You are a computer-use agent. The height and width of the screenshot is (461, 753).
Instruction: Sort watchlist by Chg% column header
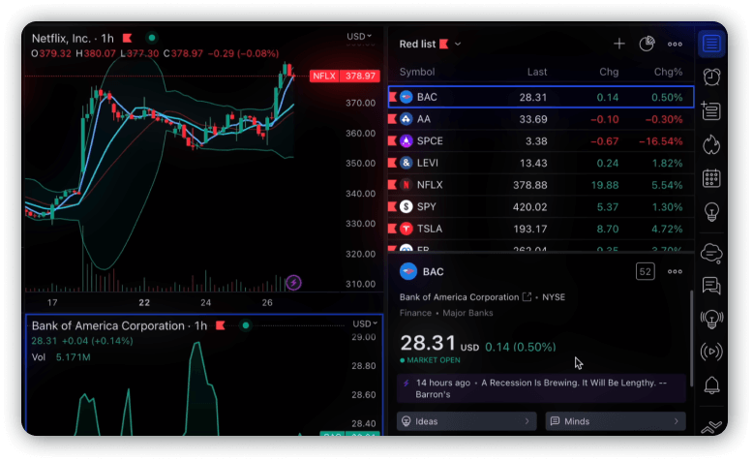point(668,72)
